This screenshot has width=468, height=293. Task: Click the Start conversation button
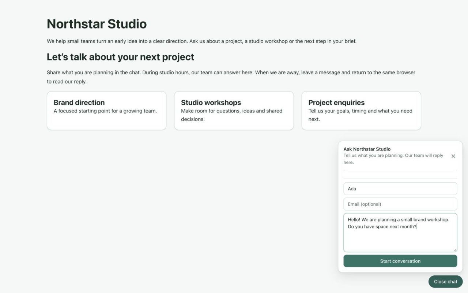[400, 261]
